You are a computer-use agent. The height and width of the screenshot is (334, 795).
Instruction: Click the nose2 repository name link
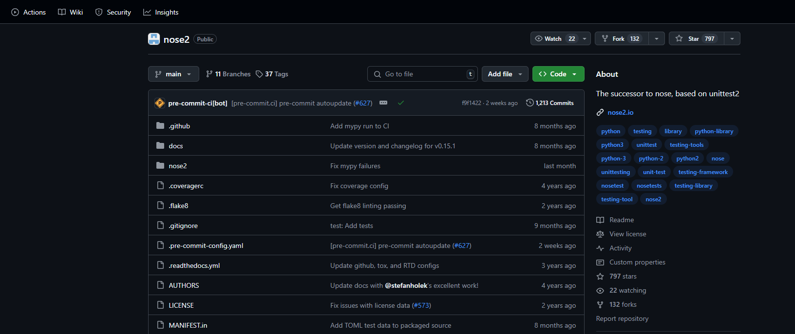[x=176, y=39]
